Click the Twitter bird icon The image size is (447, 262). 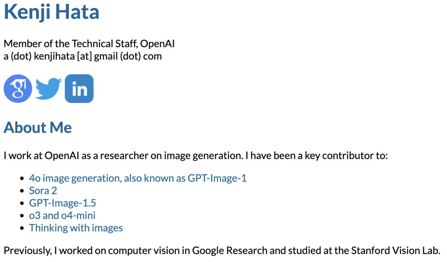click(48, 88)
